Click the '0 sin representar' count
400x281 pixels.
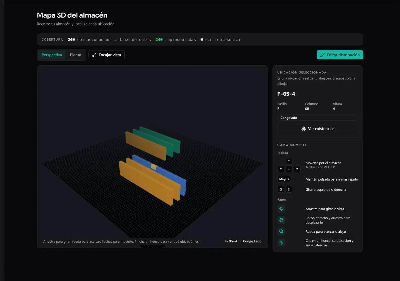click(x=221, y=39)
